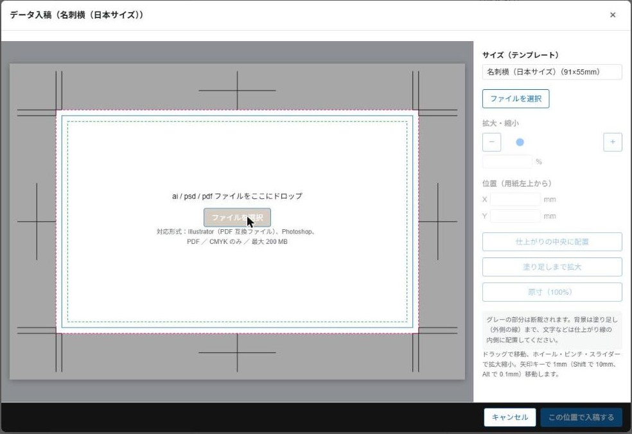Click 仕上がりの中央に配置 button

click(552, 242)
